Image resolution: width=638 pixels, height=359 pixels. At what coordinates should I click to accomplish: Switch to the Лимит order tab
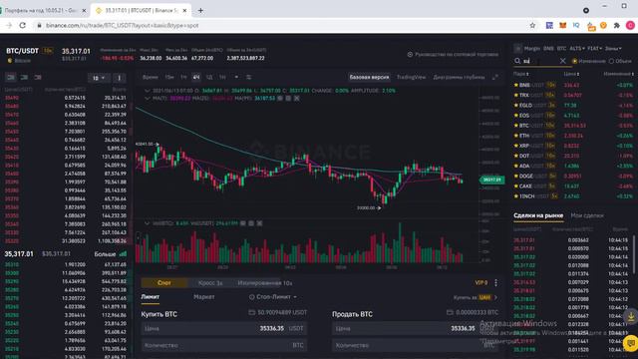pyautogui.click(x=151, y=297)
